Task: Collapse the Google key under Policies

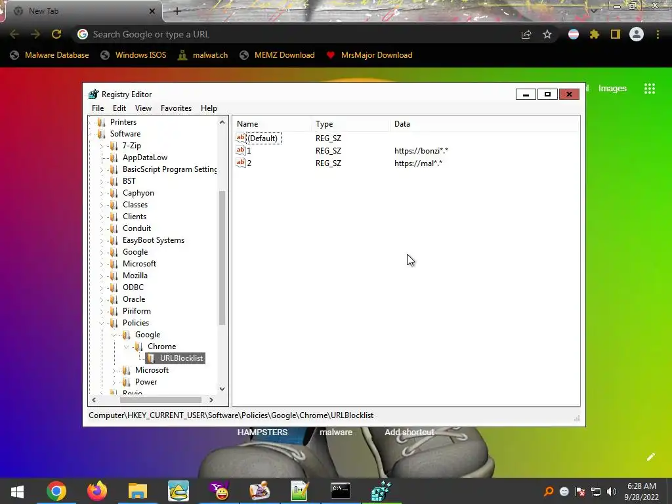Action: click(x=114, y=335)
